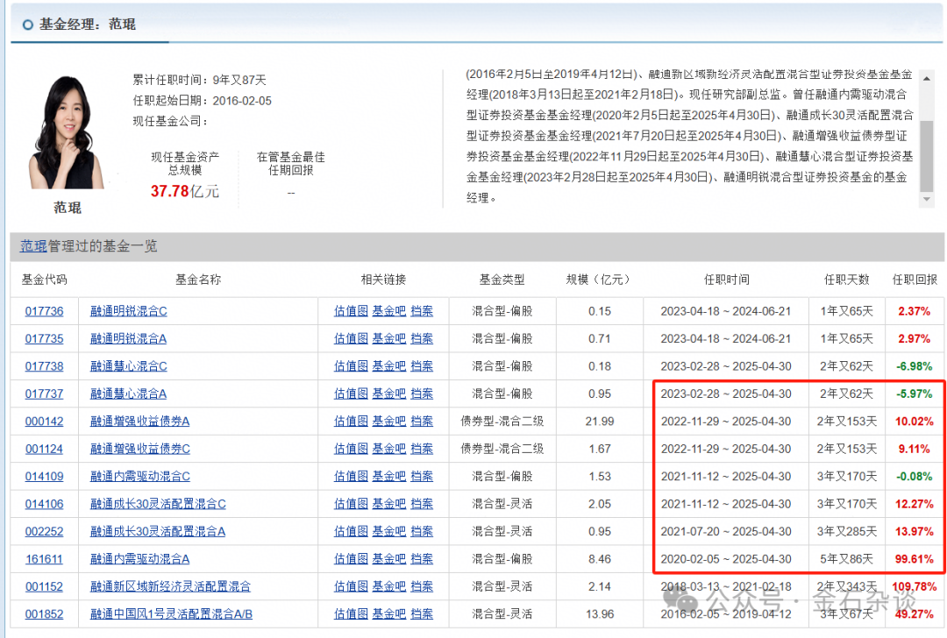The width and height of the screenshot is (947, 638).
Task: Click 估值图 link in 017737 row
Action: click(x=351, y=393)
